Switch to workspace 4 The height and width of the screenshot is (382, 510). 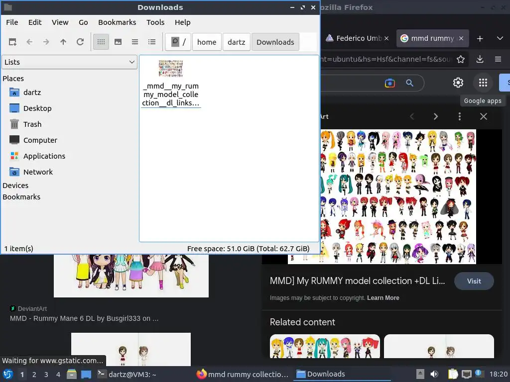tap(58, 375)
